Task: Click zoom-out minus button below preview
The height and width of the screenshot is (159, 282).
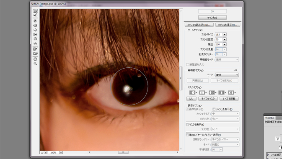Action: [42, 152]
